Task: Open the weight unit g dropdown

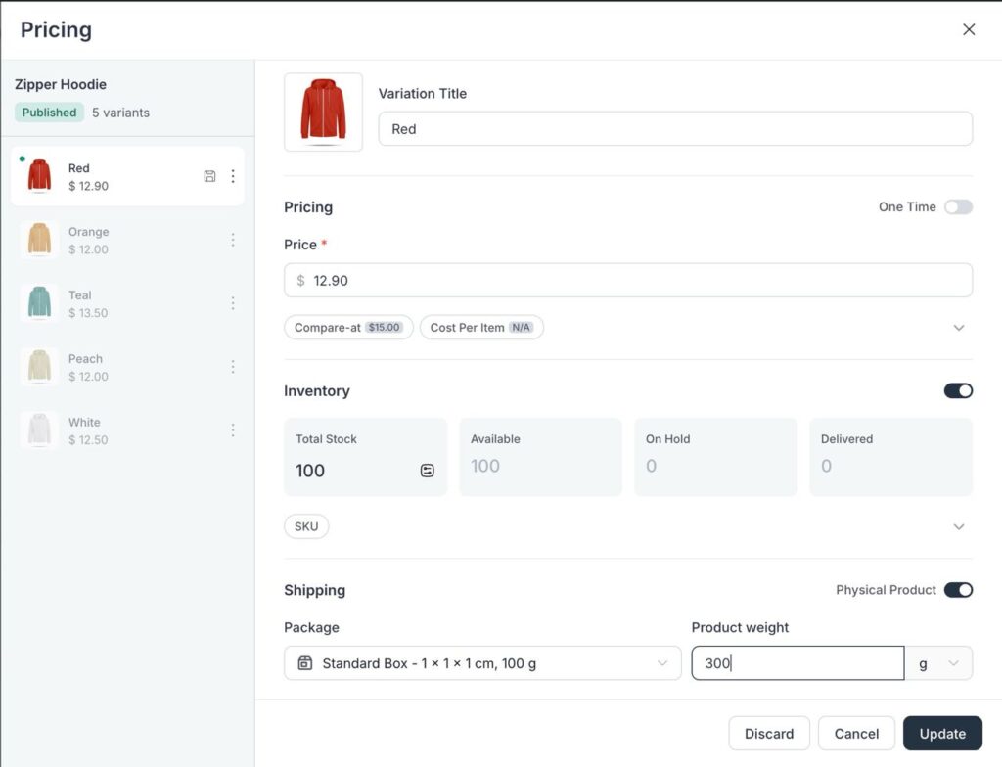Action: (938, 663)
